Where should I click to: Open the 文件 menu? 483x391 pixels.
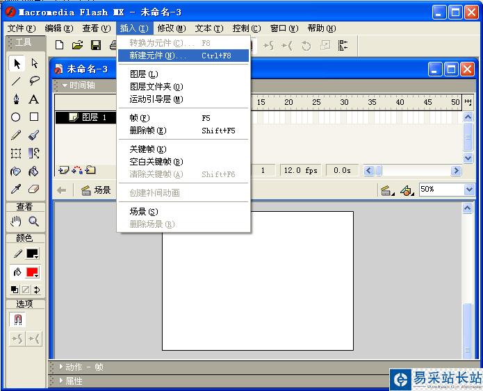22,28
